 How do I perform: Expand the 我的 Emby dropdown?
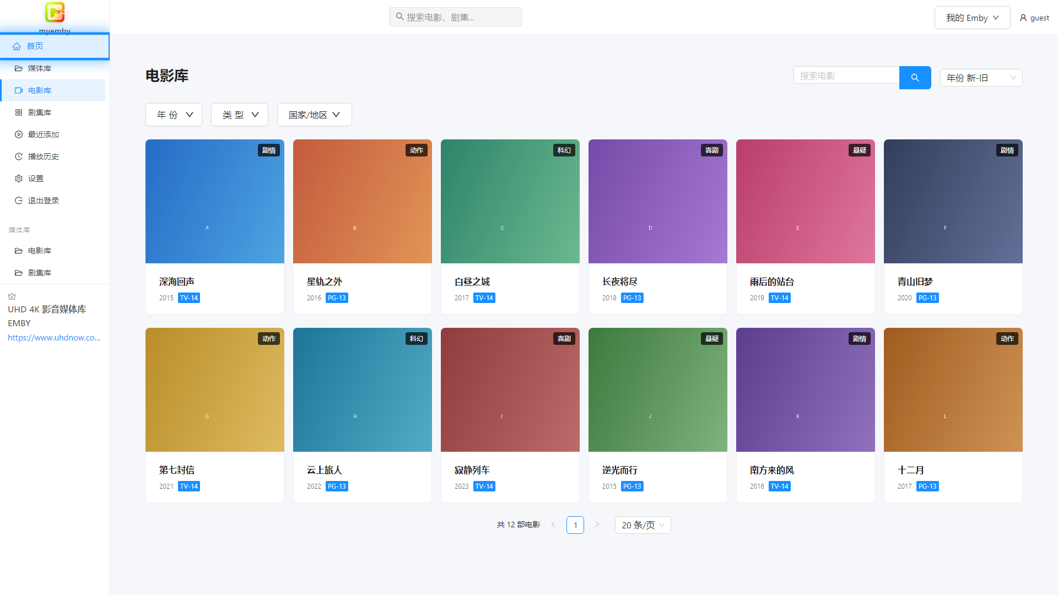coord(972,18)
